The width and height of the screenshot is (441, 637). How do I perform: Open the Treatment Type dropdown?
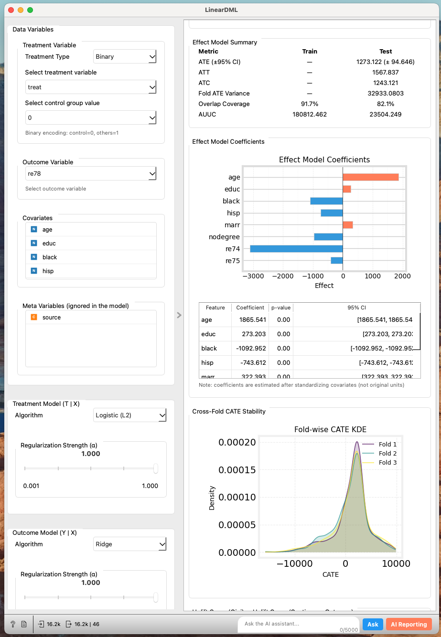click(x=125, y=57)
